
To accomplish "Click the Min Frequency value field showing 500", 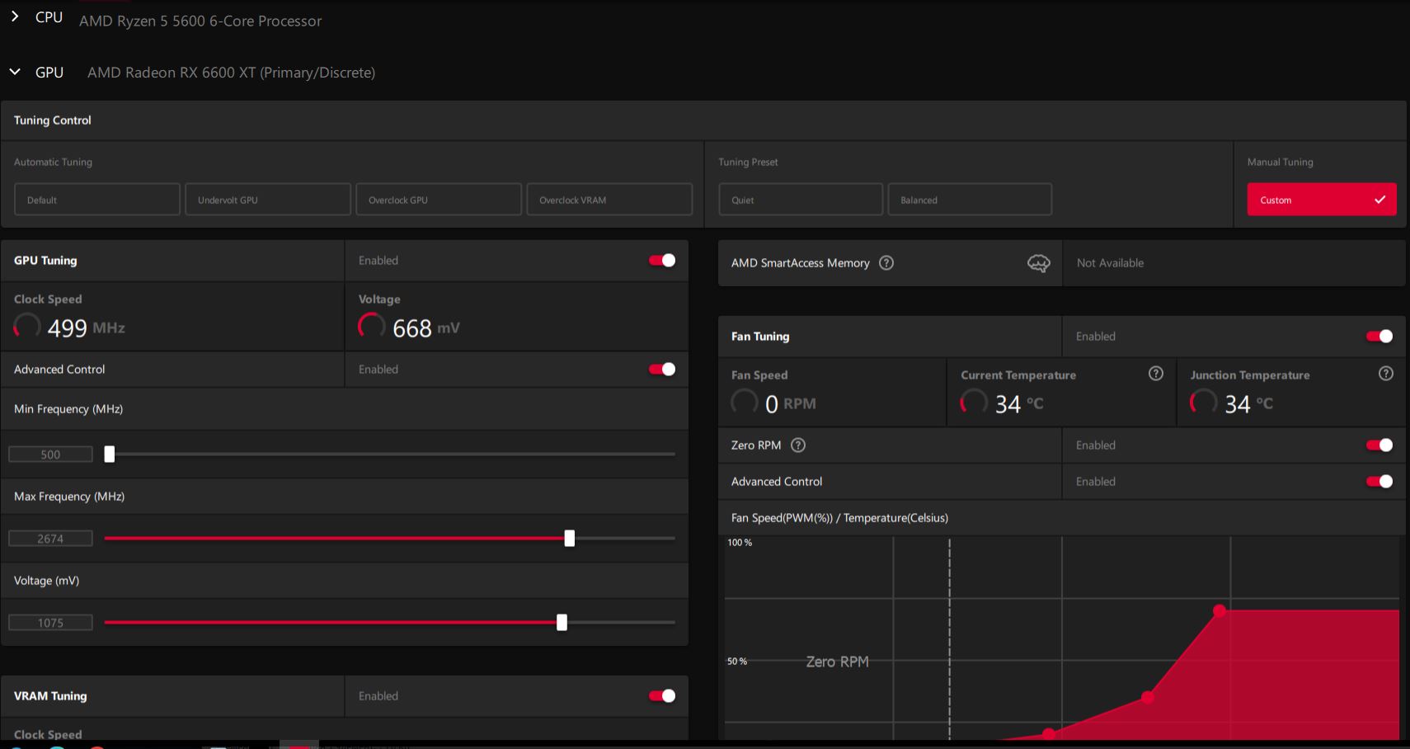I will click(50, 455).
